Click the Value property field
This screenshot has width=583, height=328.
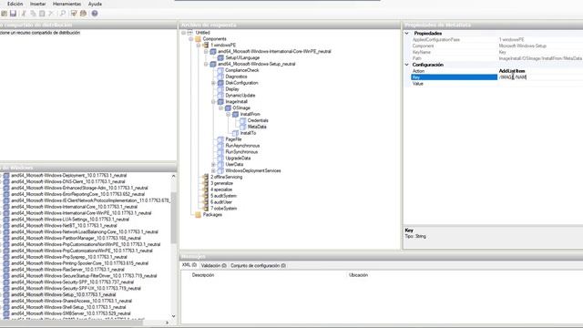[540, 84]
